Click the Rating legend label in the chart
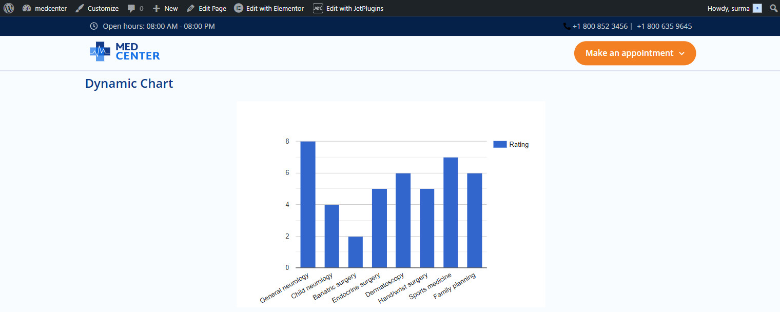780x312 pixels. pos(519,145)
